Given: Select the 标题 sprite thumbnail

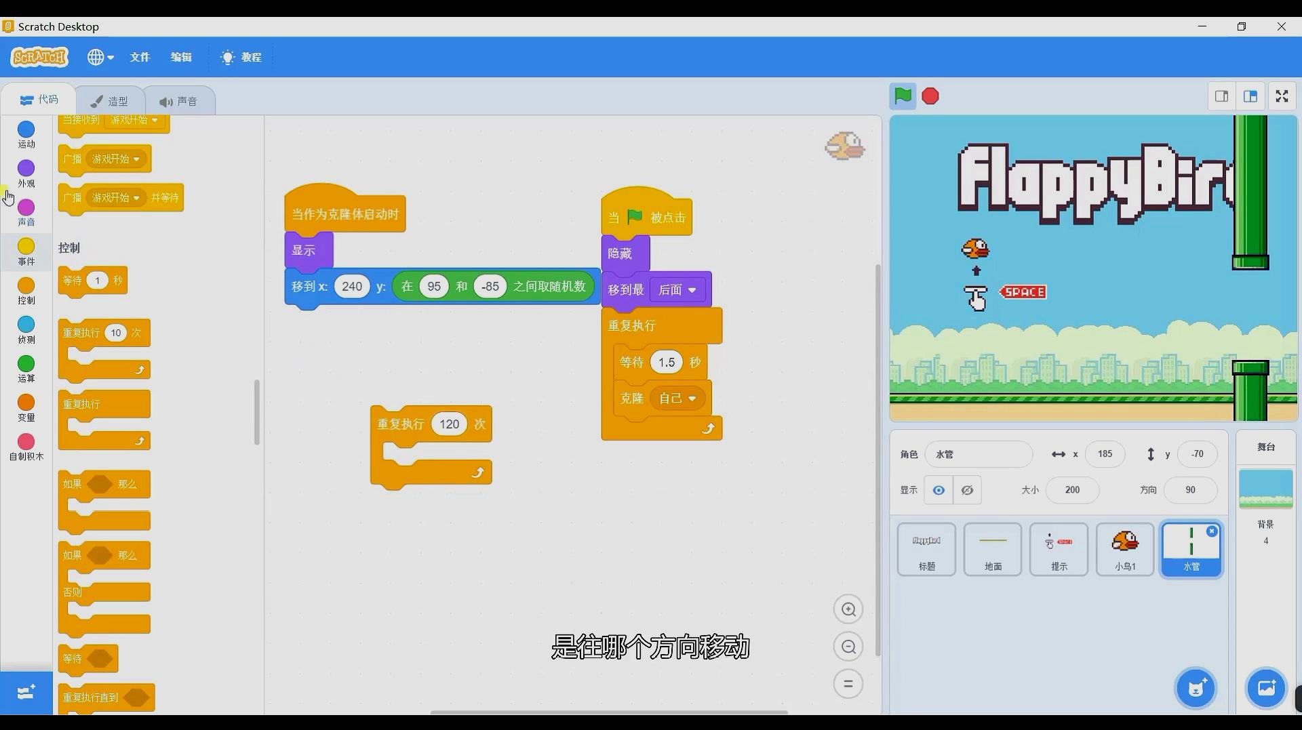Looking at the screenshot, I should click(x=926, y=550).
